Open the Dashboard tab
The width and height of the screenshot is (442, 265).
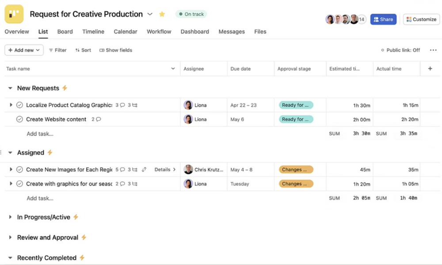(194, 32)
